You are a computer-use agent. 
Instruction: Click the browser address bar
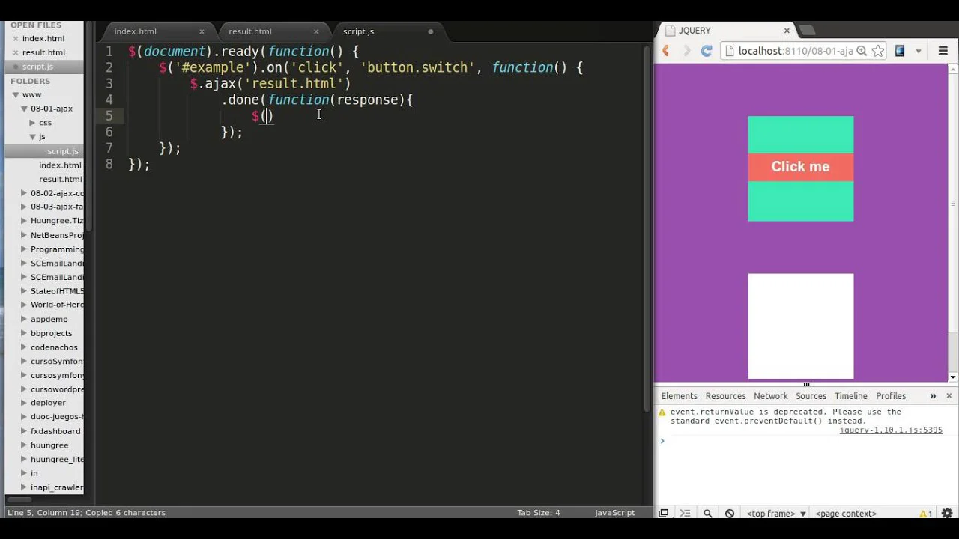[794, 51]
